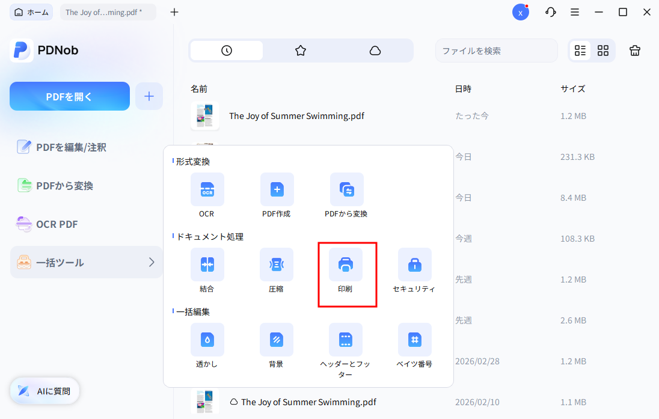659x419 pixels.
Task: Click the ファイルを検索 search field
Action: point(496,50)
